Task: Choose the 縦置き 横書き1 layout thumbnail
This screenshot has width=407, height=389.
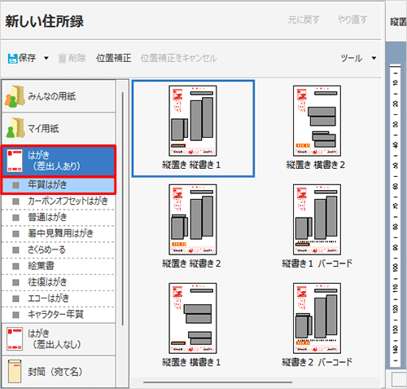Action: pos(193,318)
